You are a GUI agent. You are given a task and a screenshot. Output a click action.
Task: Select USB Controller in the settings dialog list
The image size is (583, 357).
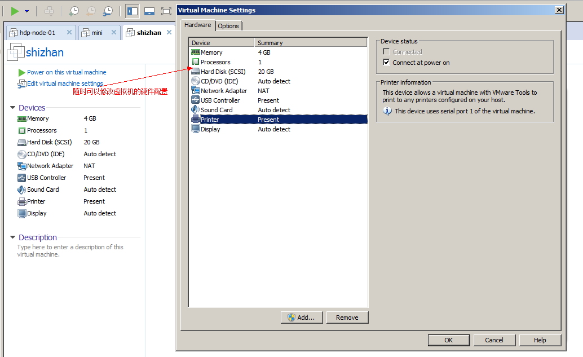pyautogui.click(x=279, y=100)
